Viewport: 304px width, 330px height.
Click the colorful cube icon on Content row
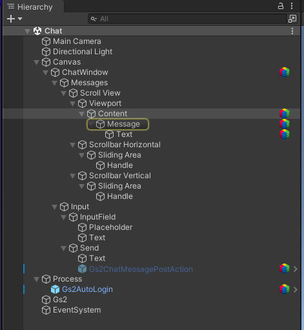pos(285,114)
